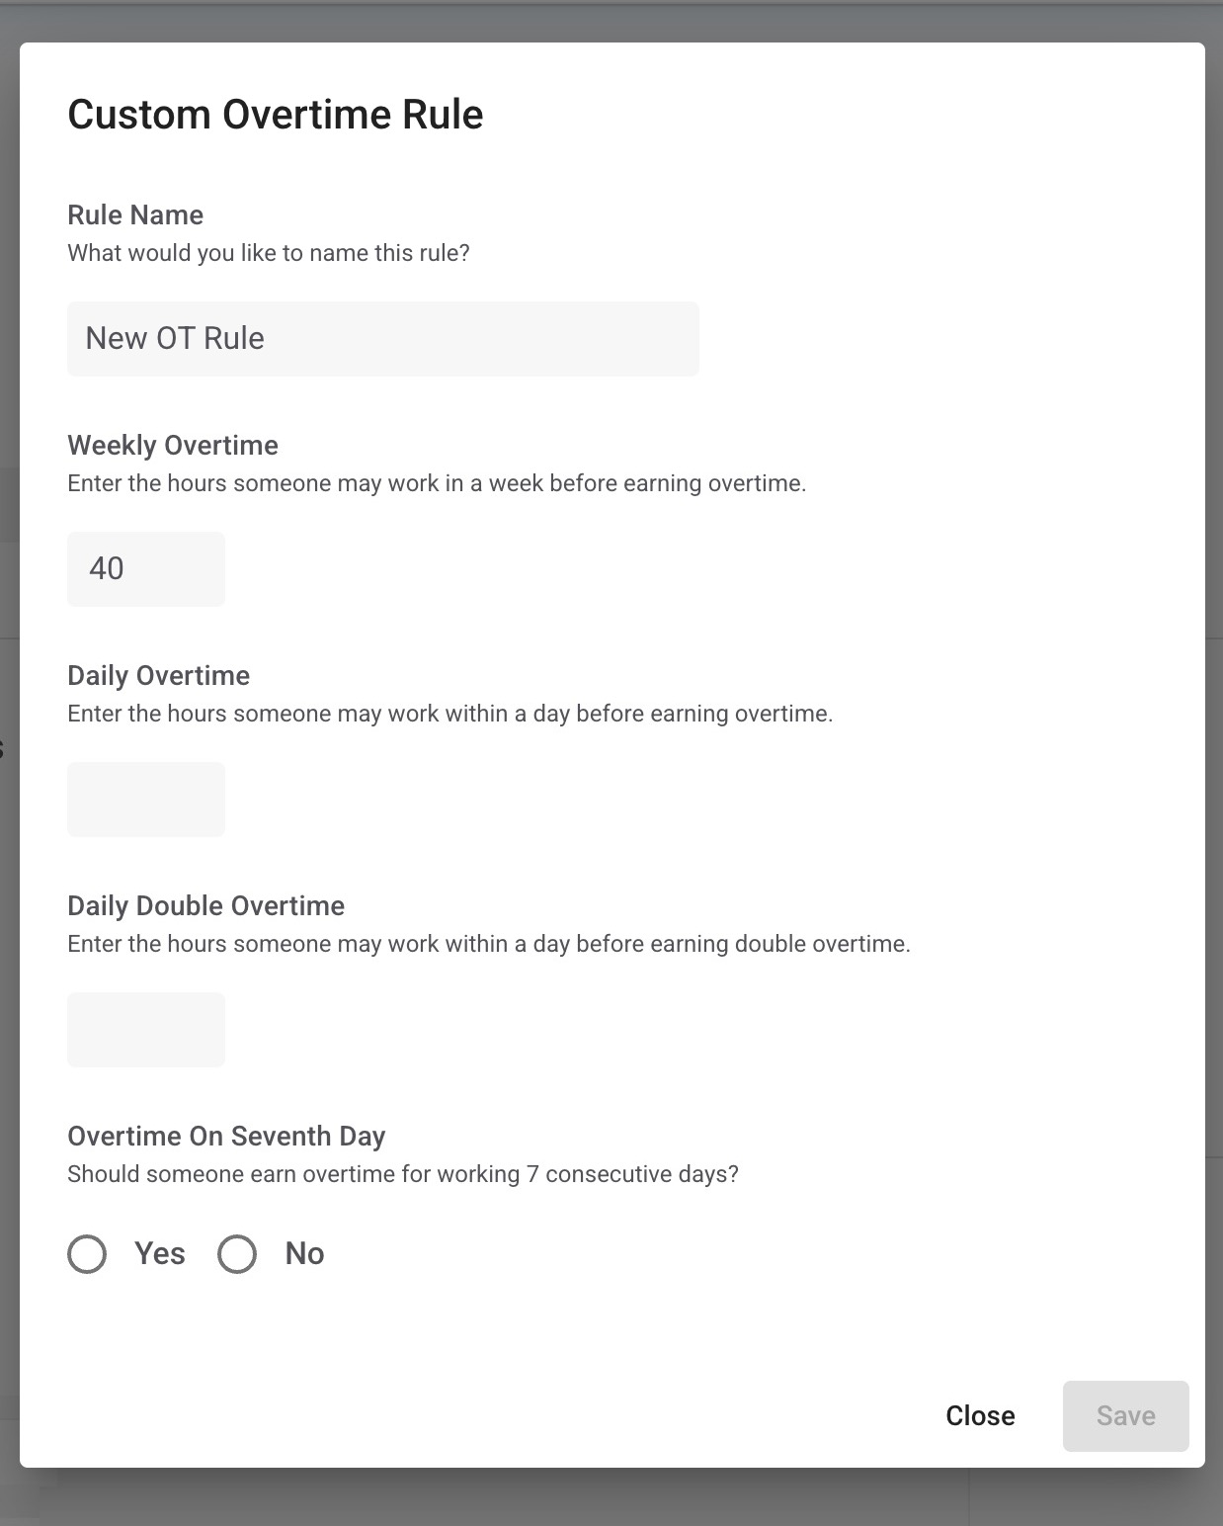1223x1526 pixels.
Task: Select the empty Daily Double Overtime field
Action: click(x=146, y=1029)
